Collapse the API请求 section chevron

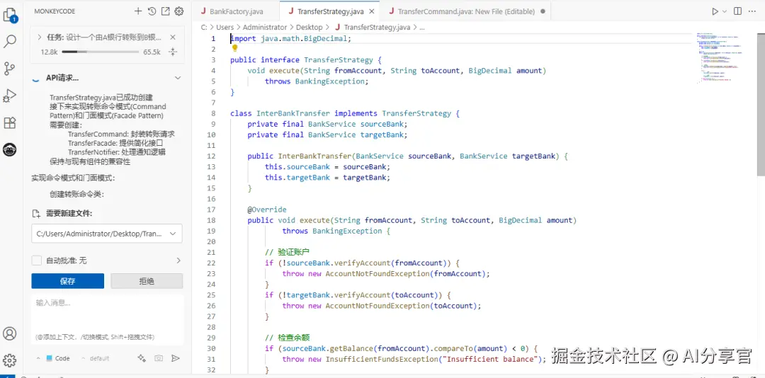(x=178, y=78)
